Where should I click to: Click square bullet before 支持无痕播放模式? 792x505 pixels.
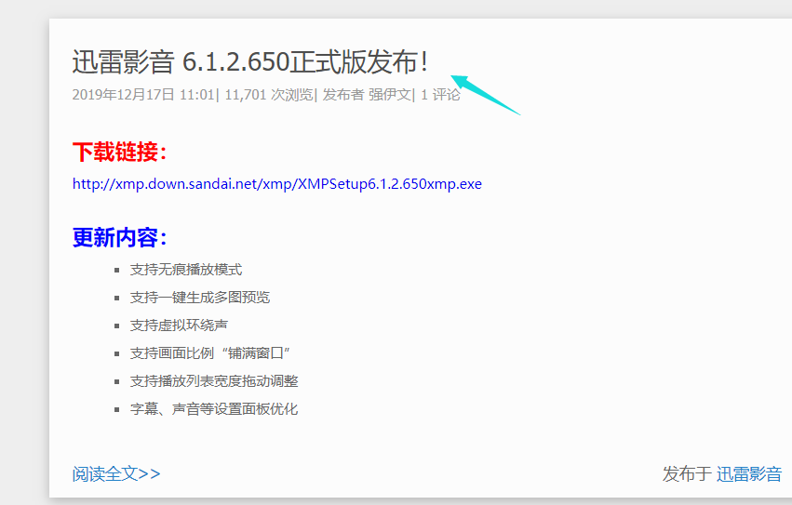pyautogui.click(x=117, y=270)
